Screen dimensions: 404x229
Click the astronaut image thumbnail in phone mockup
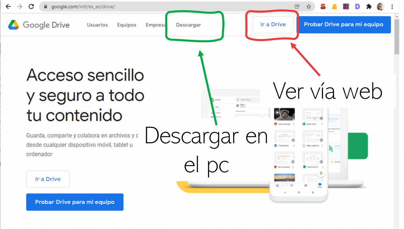(284, 114)
